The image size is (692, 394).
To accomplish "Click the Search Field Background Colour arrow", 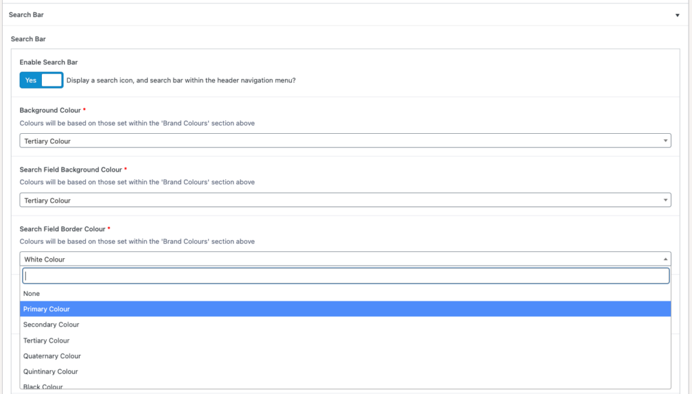I will coord(666,200).
